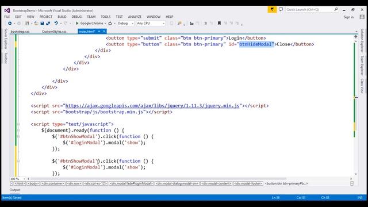Open the Server Explorer side panel tab
This screenshot has height=207, width=368.
coord(6,39)
